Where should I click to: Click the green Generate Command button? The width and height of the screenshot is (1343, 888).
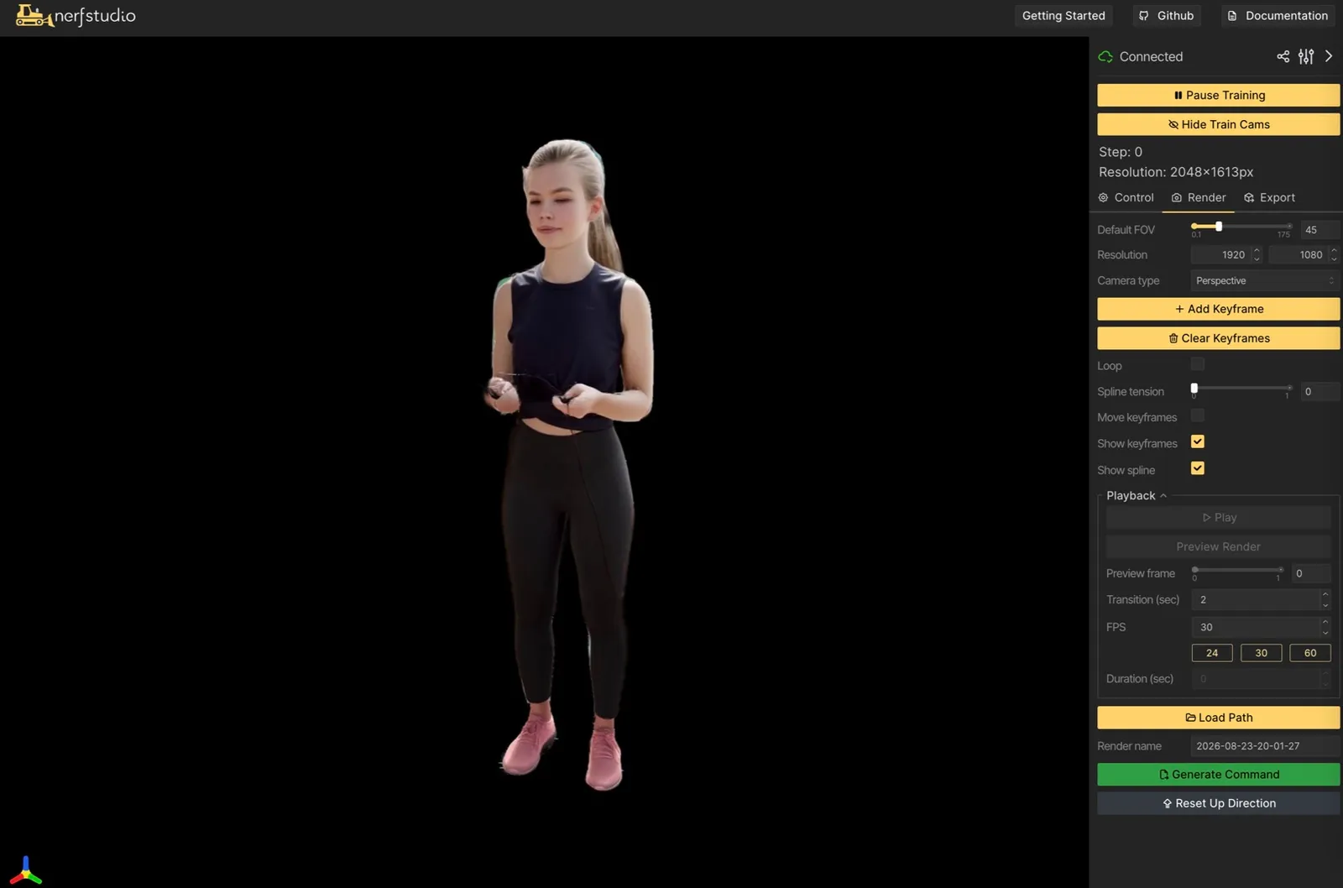click(x=1218, y=775)
